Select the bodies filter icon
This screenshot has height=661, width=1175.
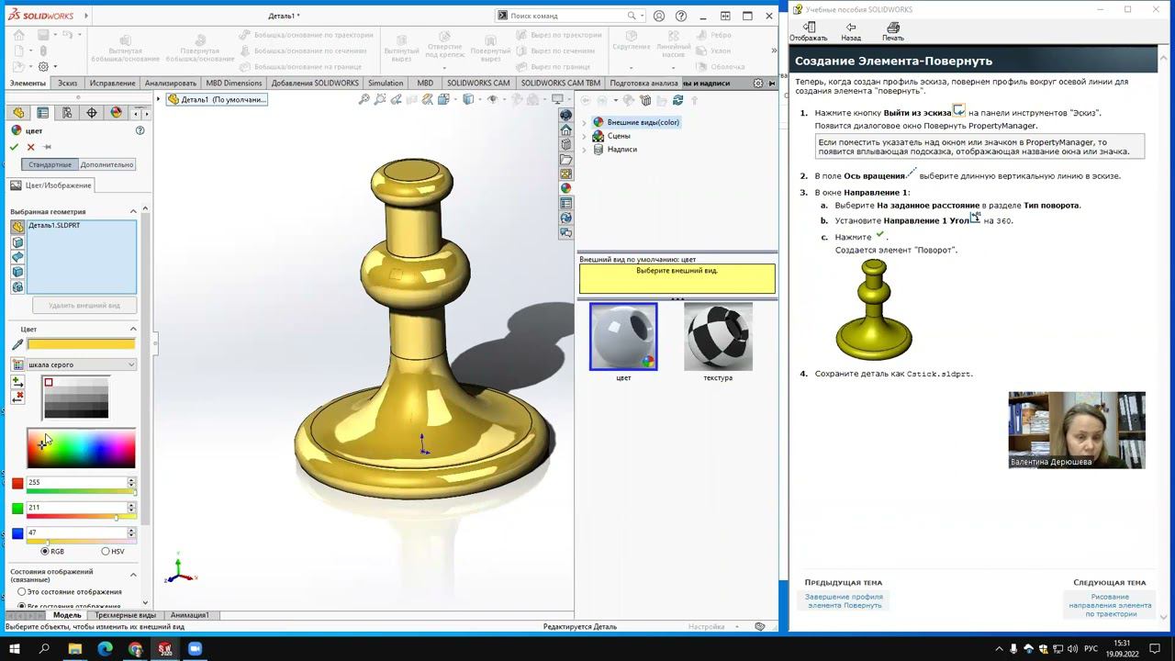pos(17,272)
